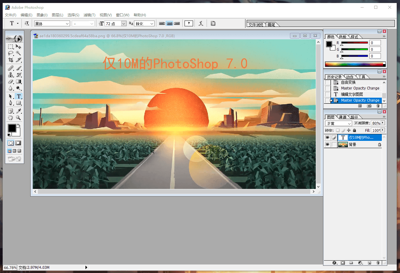The image size is (400, 273).
Task: Select the Rectangular Marquee tool
Action: [x=11, y=47]
